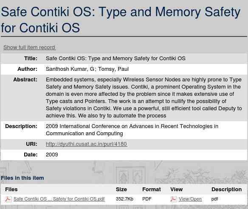
Task: Click the Files in this item heading
Action: click(23, 178)
